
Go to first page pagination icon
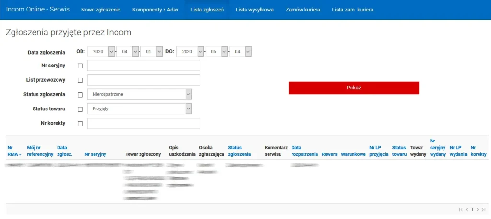(x=461, y=209)
